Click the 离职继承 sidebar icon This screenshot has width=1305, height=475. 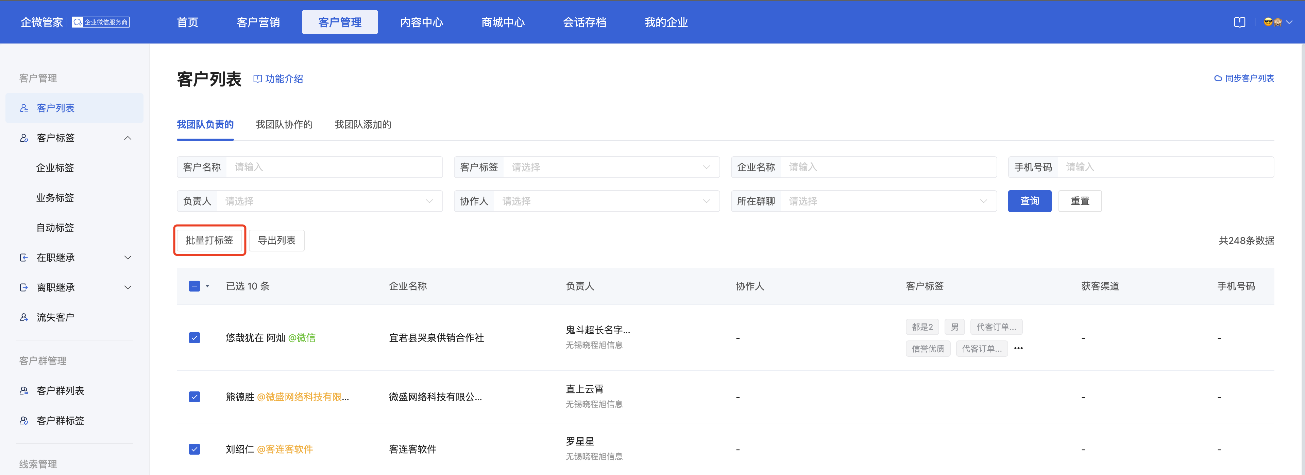(x=24, y=287)
